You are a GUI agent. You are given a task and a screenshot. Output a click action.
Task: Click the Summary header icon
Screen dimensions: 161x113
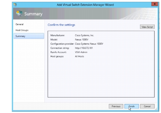pyautogui.click(x=19, y=14)
